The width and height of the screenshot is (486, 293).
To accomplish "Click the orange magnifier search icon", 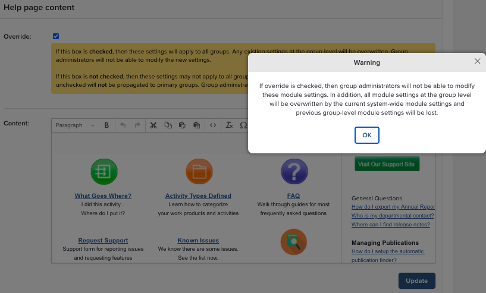I will pos(293,242).
